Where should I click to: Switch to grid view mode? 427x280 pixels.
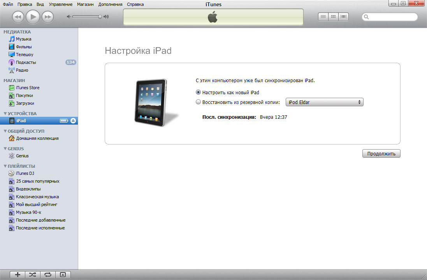(333, 17)
